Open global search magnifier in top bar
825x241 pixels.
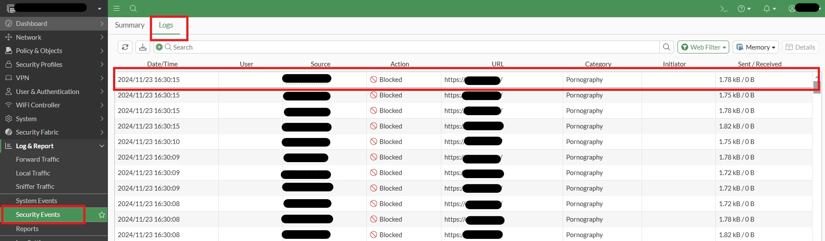133,9
